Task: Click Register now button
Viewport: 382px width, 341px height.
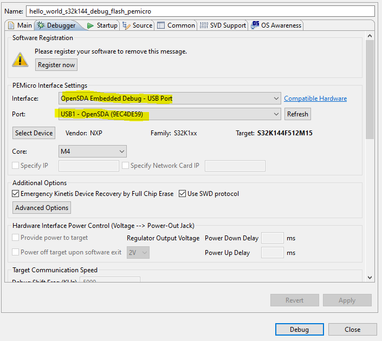Action: click(56, 65)
